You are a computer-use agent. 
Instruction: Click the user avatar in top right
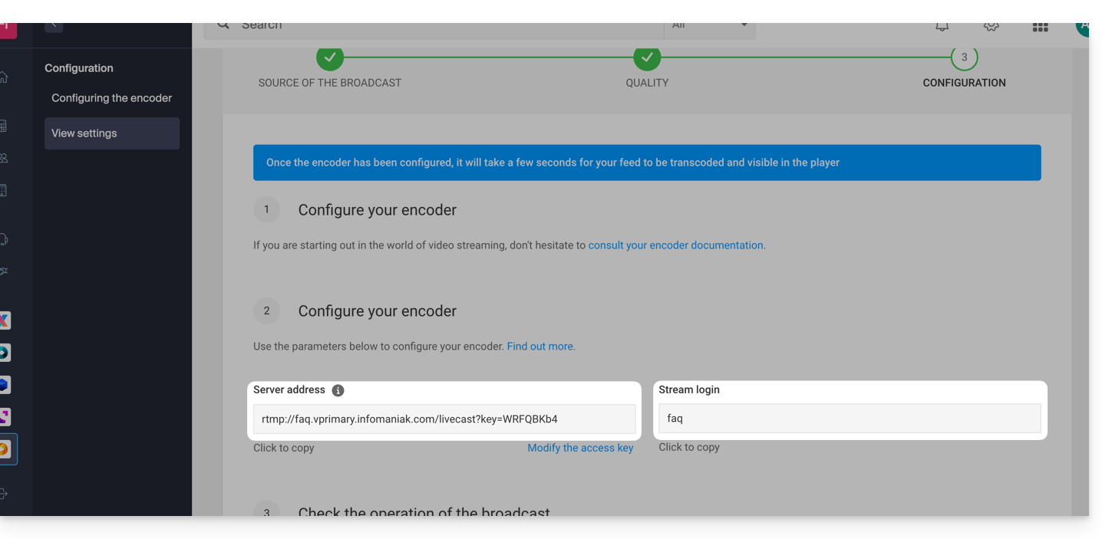pyautogui.click(x=1082, y=28)
